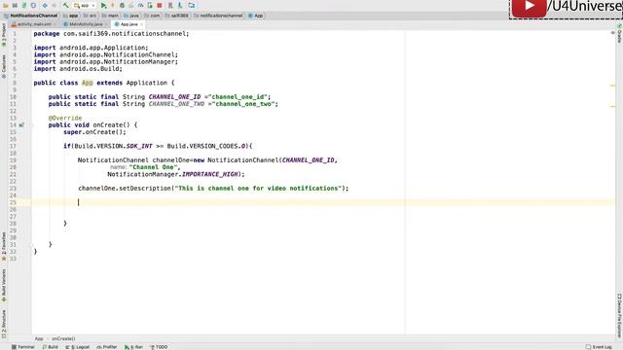This screenshot has width=623, height=350.
Task: Click NotificationsChannel in the navigation bar
Action: pos(31,16)
